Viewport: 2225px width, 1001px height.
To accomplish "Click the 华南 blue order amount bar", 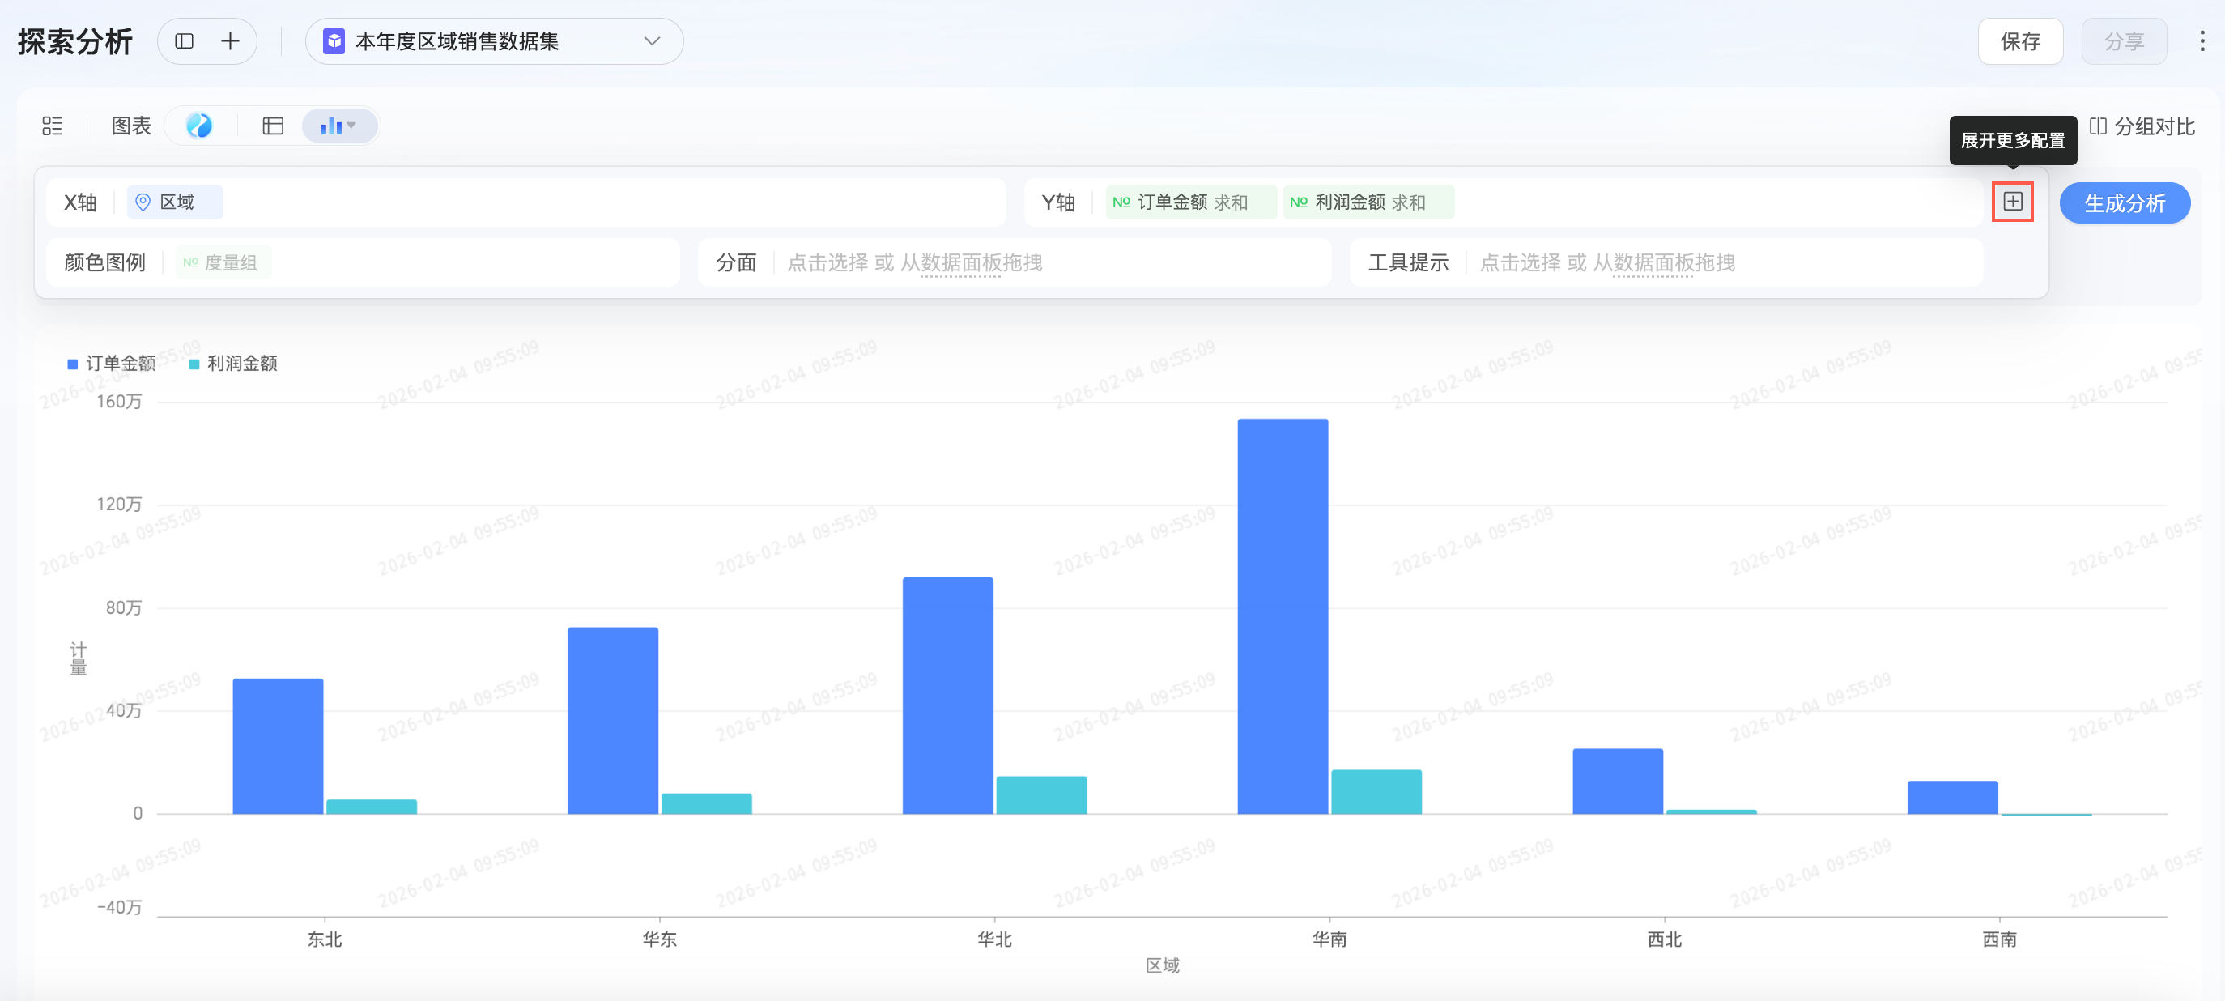I will tap(1282, 616).
